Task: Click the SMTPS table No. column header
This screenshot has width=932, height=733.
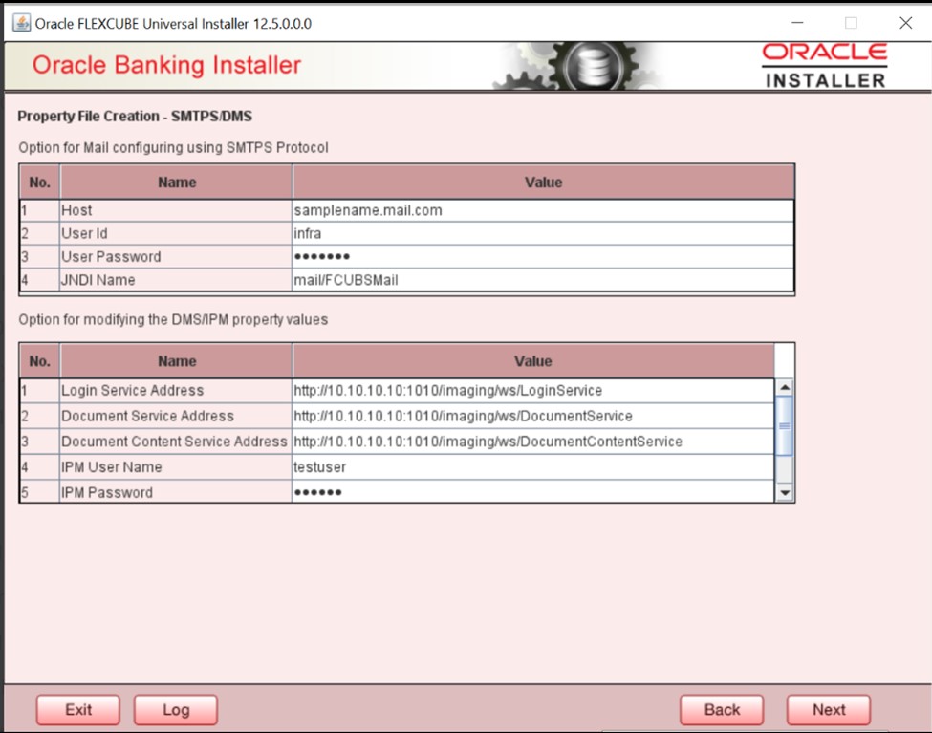Action: point(39,183)
